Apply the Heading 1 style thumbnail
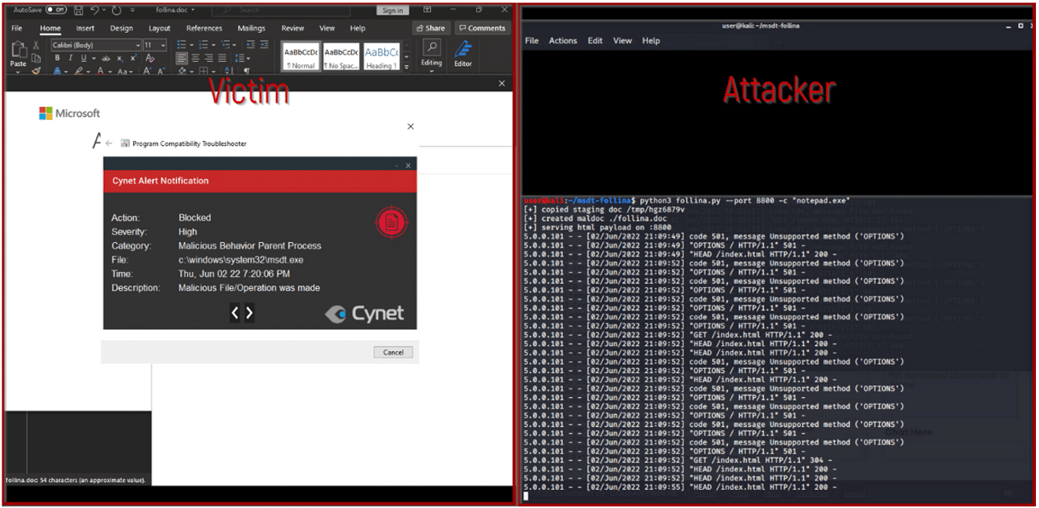Screen dimensions: 1039x508 pyautogui.click(x=381, y=57)
